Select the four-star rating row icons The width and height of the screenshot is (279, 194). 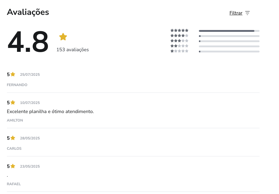click(179, 35)
